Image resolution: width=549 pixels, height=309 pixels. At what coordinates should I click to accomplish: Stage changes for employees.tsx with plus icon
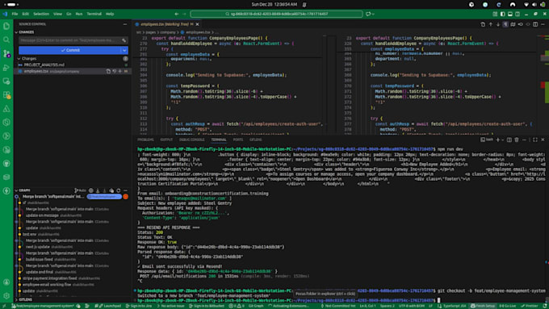[x=120, y=71]
